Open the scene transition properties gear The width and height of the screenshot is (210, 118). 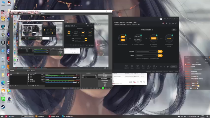[x=96, y=75]
